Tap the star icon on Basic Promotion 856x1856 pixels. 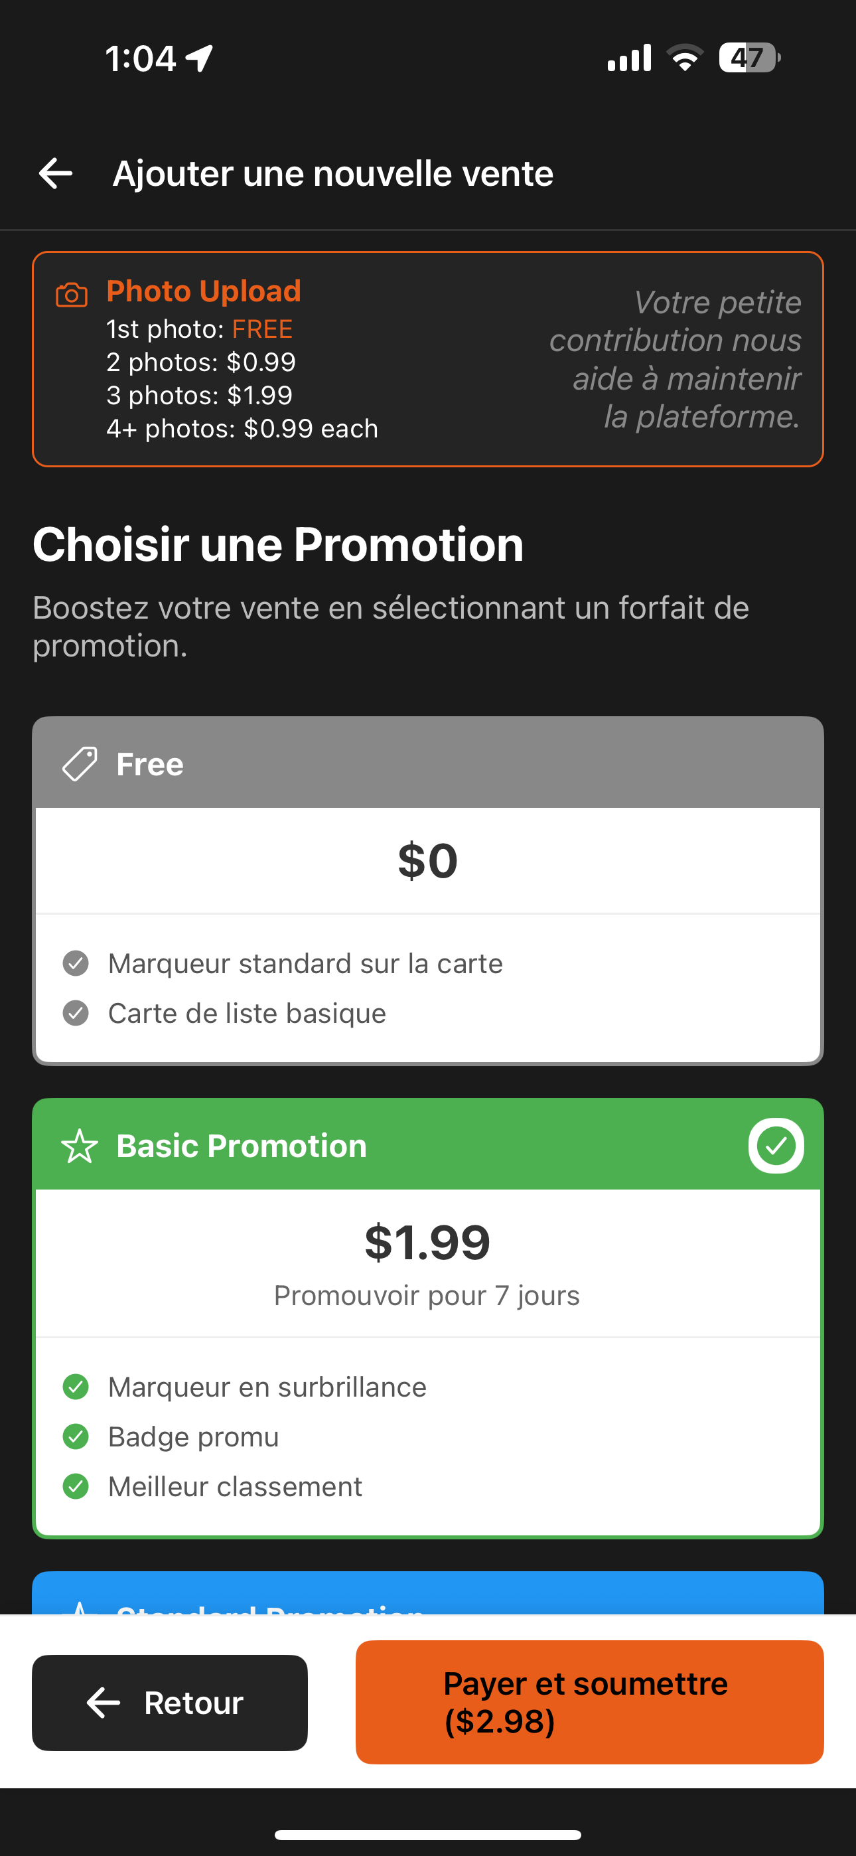coord(79,1146)
